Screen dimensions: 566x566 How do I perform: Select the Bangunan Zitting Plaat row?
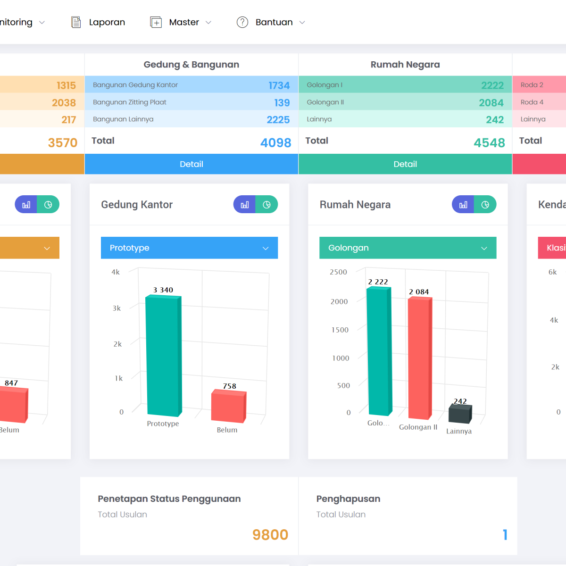point(191,102)
